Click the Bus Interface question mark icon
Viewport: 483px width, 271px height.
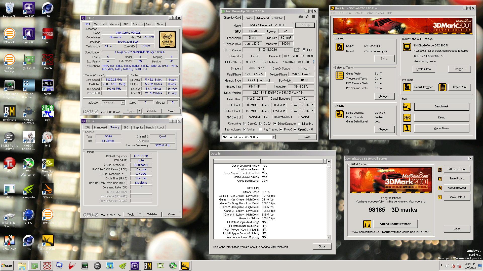pyautogui.click(x=313, y=62)
